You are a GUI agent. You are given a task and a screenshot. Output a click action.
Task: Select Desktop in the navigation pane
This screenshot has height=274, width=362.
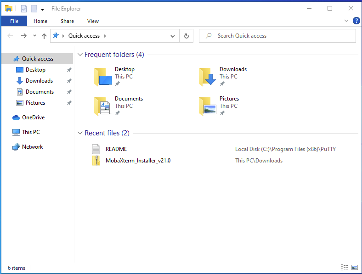35,70
